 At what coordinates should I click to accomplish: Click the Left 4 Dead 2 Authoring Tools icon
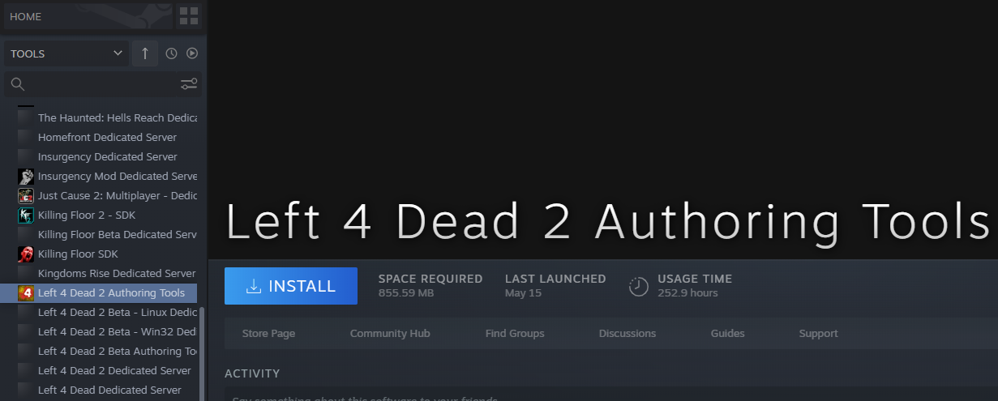26,292
